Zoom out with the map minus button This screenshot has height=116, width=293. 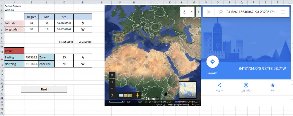(x=112, y=88)
